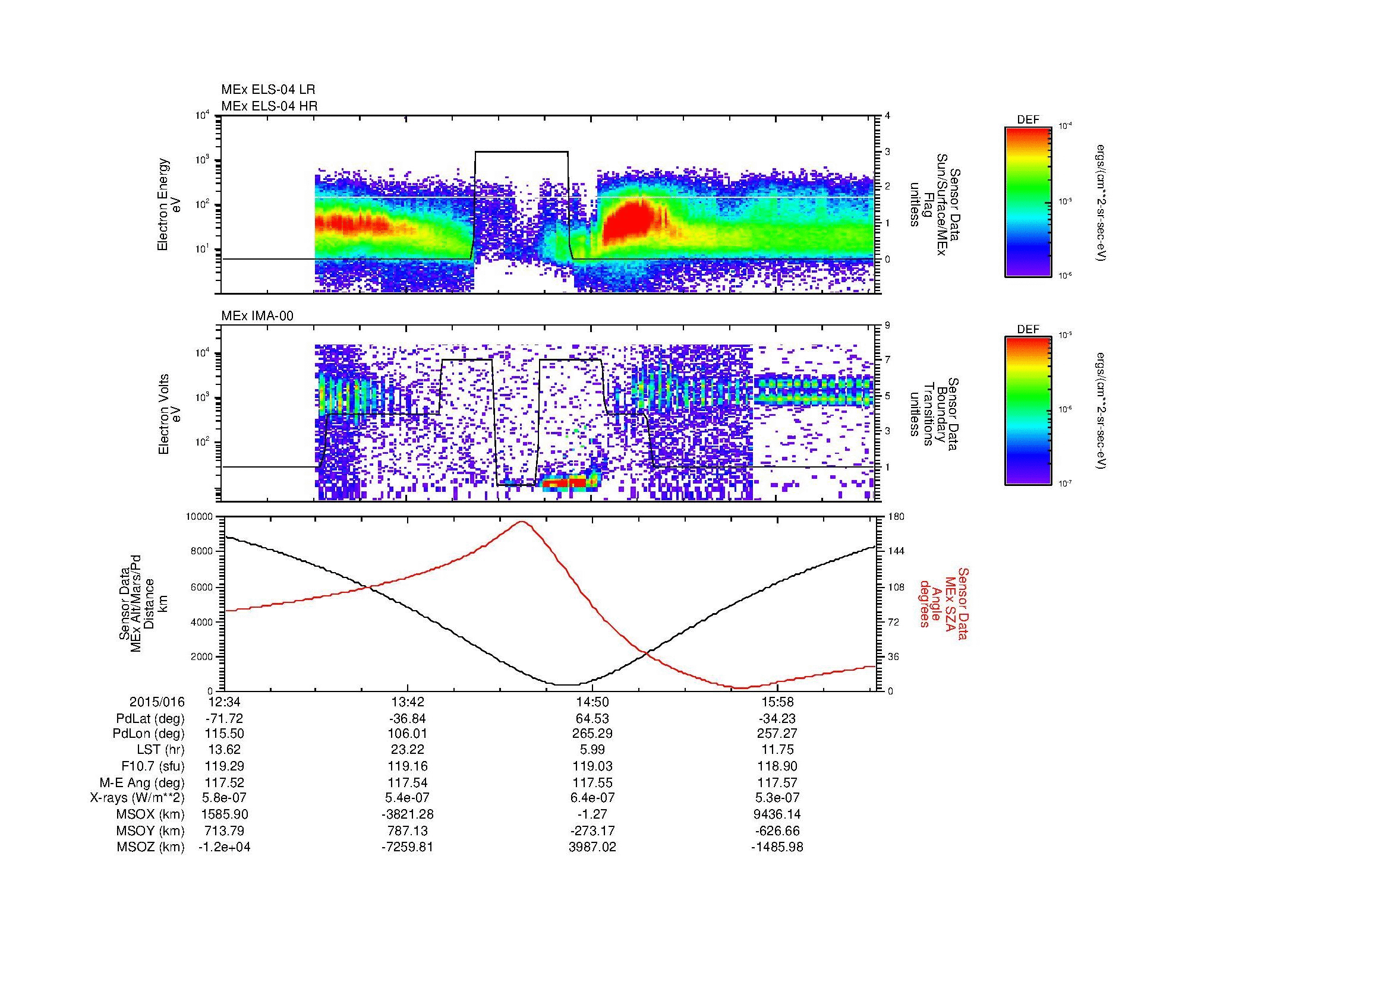Select the 'MEx ELS-04 HR' title

tap(269, 106)
